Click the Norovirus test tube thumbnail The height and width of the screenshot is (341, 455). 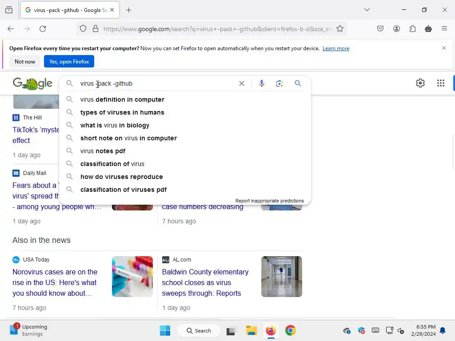click(x=132, y=276)
